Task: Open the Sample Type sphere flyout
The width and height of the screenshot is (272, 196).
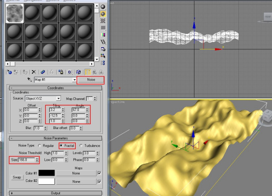Action: 103,7
